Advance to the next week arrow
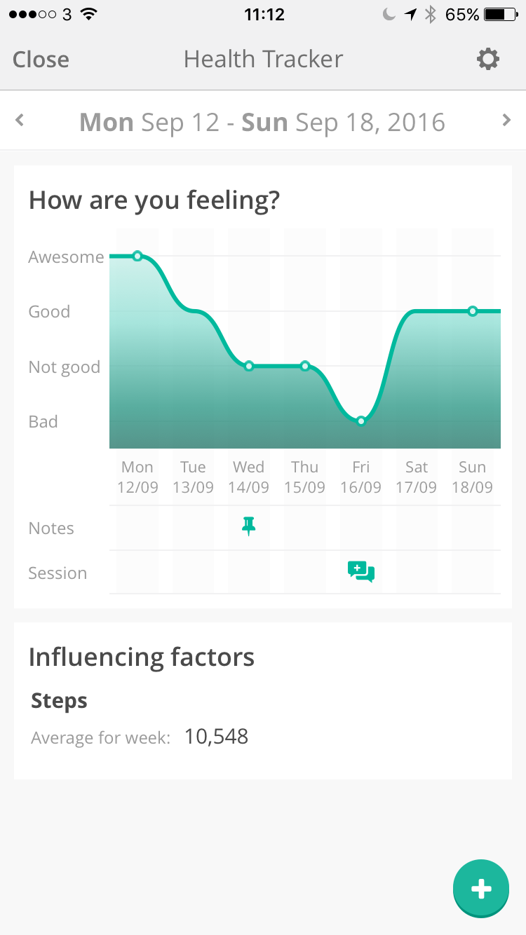Viewport: 526px width, 935px height. coord(506,121)
